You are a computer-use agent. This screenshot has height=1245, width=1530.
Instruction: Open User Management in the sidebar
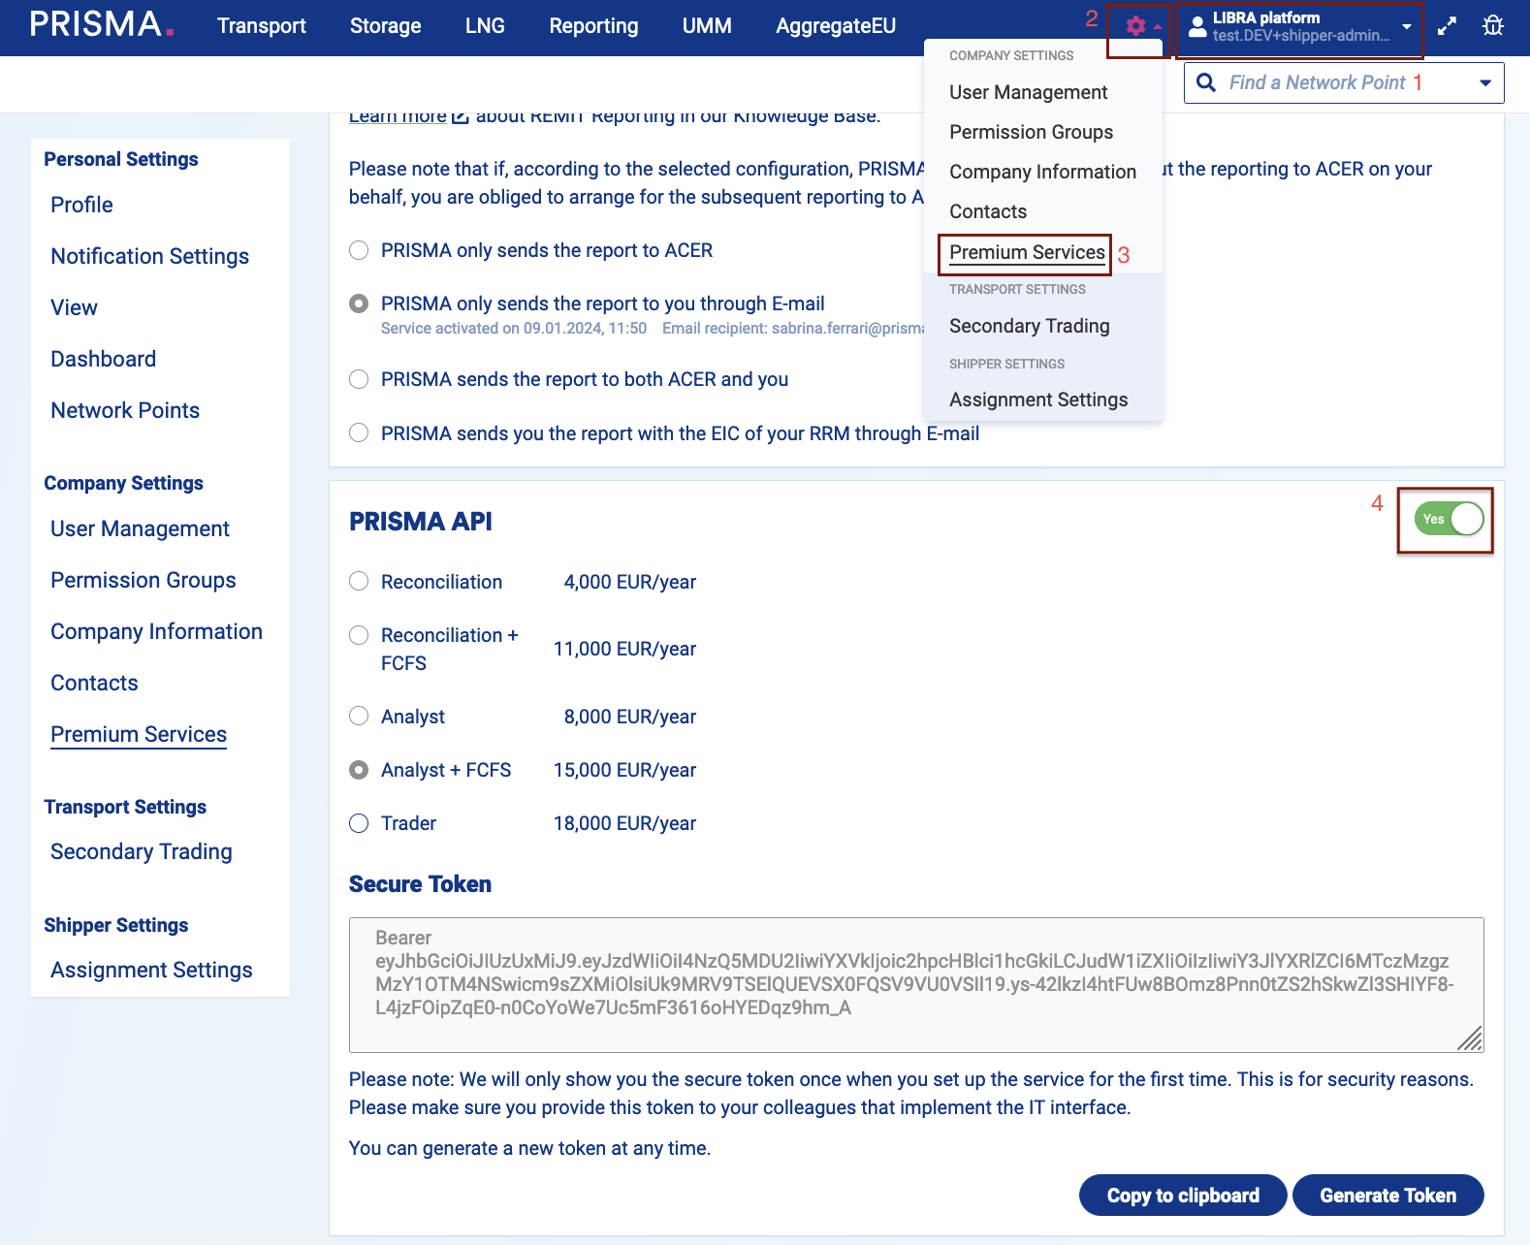(140, 528)
